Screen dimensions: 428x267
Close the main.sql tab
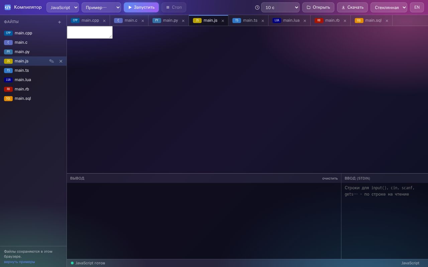tap(387, 21)
